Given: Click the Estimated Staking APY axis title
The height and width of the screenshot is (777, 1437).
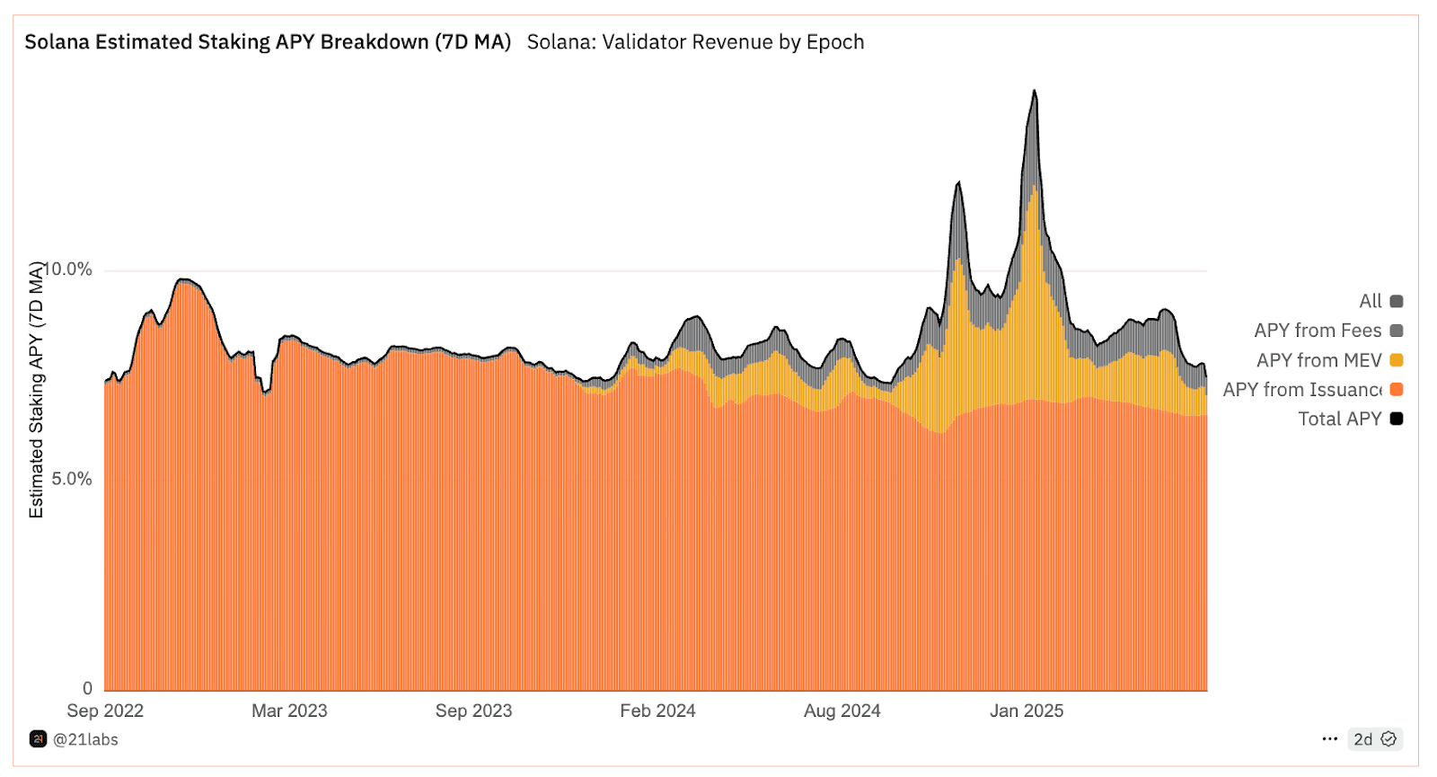Looking at the screenshot, I should 36,390.
